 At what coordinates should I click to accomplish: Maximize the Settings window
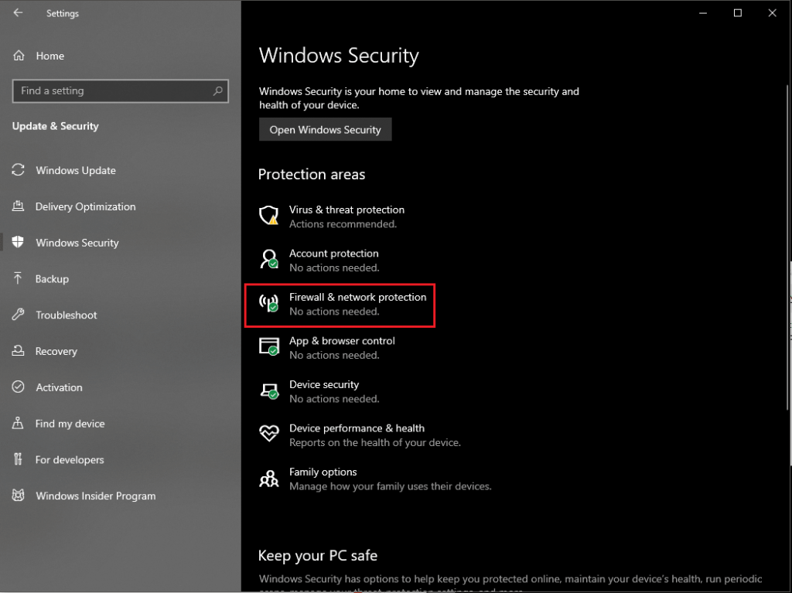click(x=737, y=13)
